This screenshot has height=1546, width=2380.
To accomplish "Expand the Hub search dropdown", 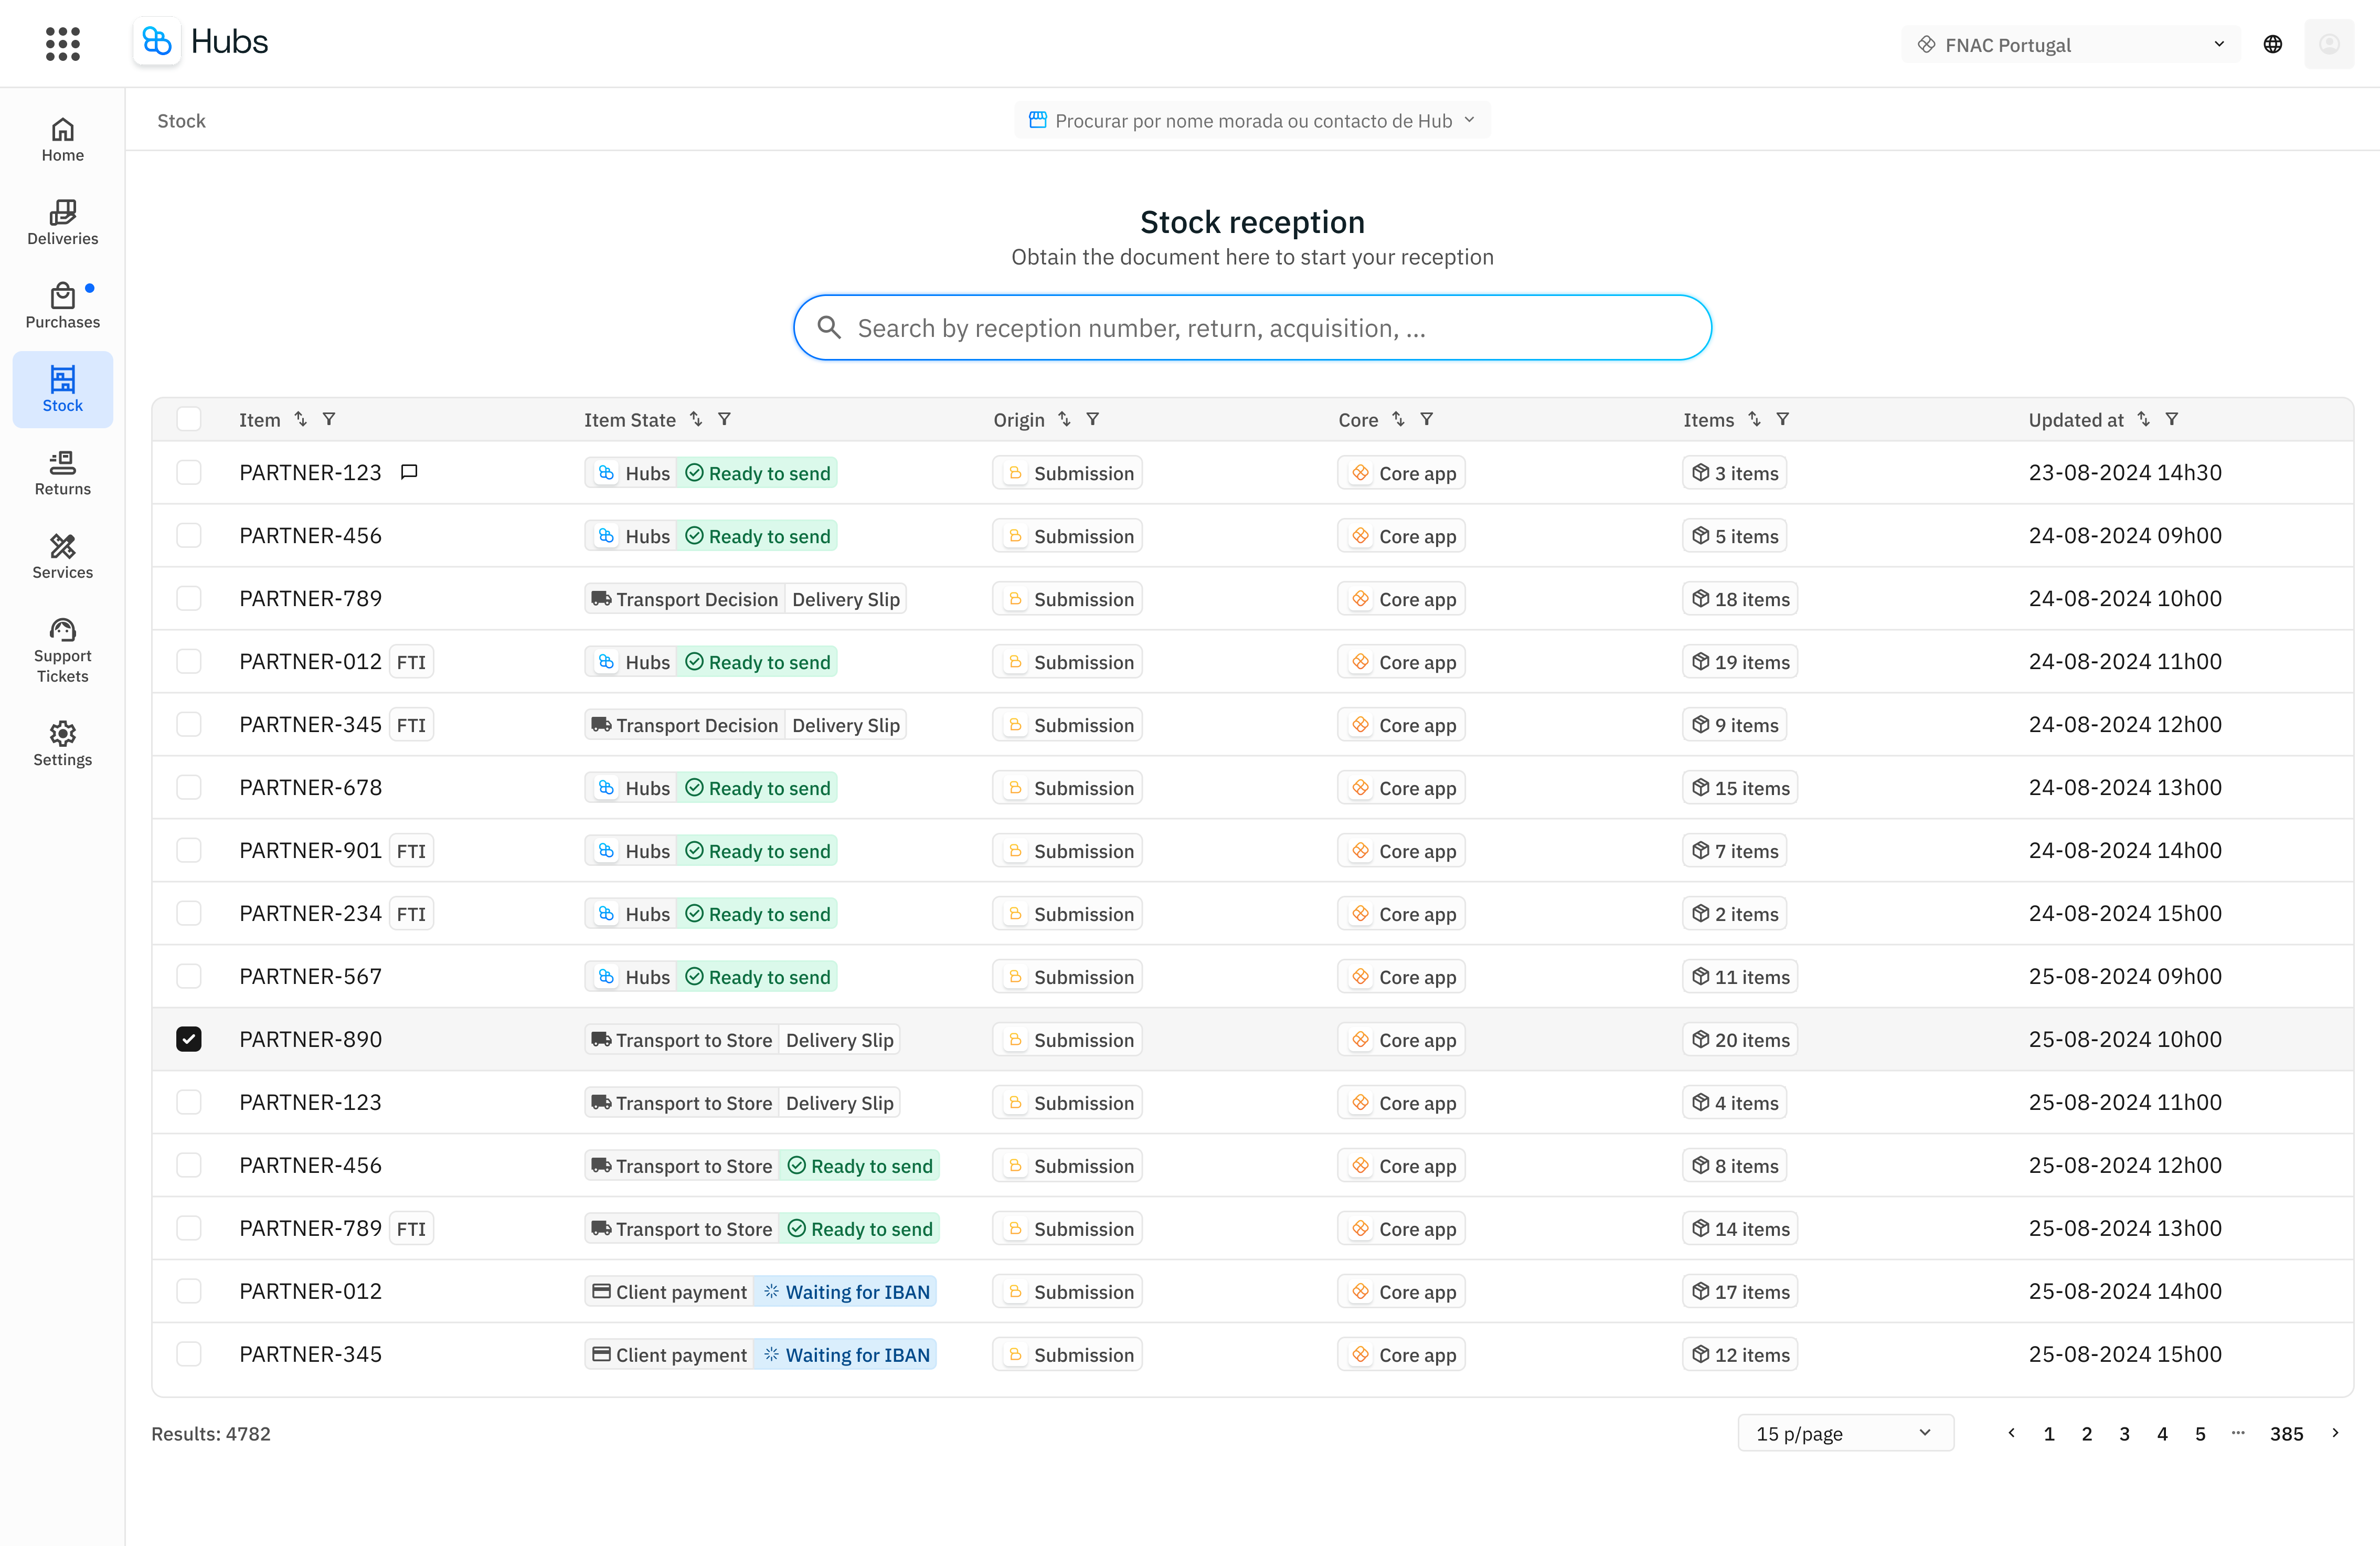I will pyautogui.click(x=1251, y=120).
